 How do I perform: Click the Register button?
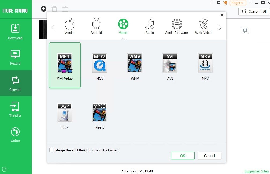coord(238,3)
